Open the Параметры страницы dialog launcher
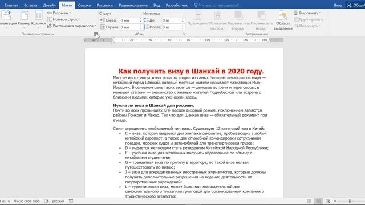Viewport: 365px width, 205px height. [95, 34]
